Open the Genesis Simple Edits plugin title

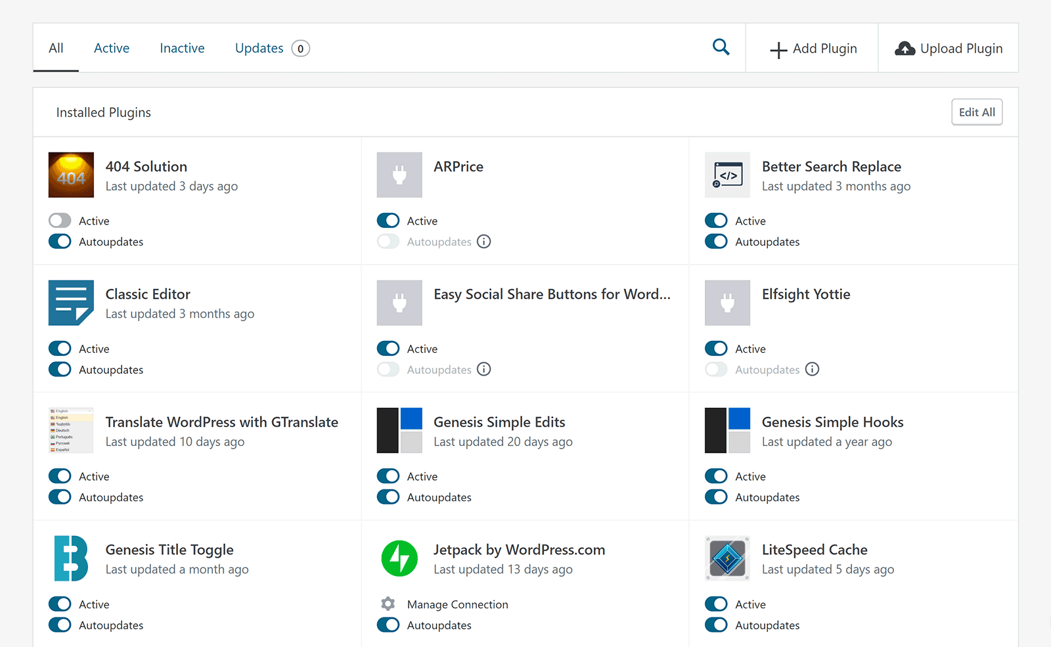499,422
